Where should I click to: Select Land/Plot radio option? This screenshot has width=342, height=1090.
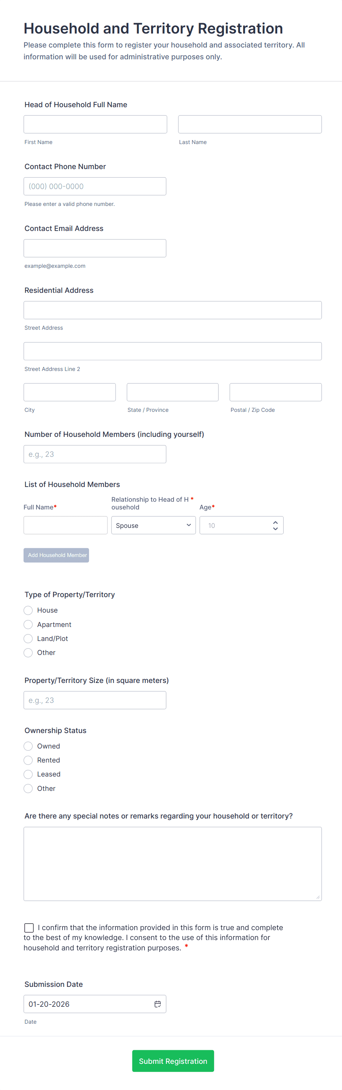click(28, 638)
